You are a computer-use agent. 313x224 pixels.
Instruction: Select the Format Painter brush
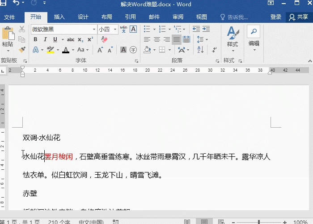[22, 49]
